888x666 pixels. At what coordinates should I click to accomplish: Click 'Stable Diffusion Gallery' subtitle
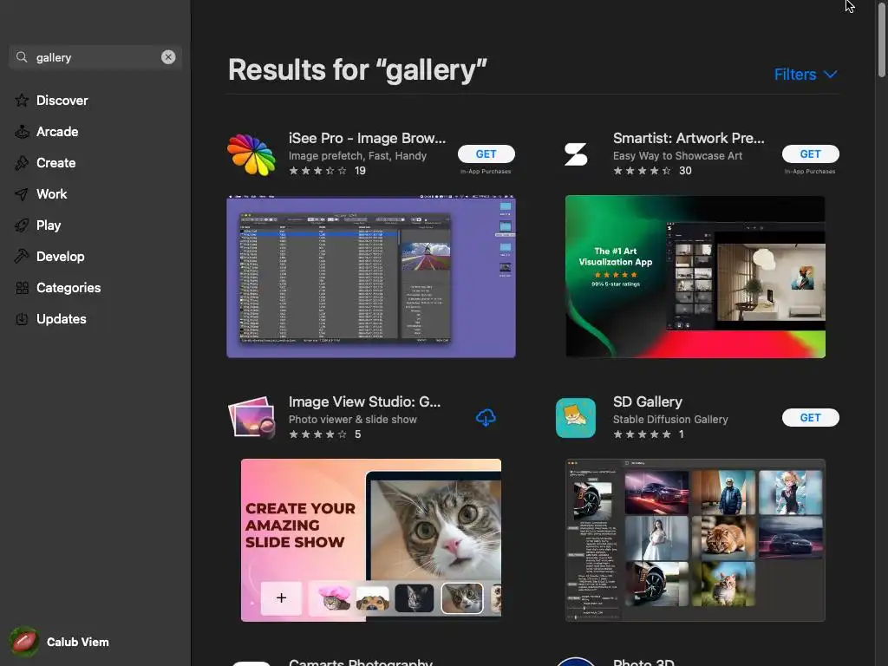click(x=670, y=420)
